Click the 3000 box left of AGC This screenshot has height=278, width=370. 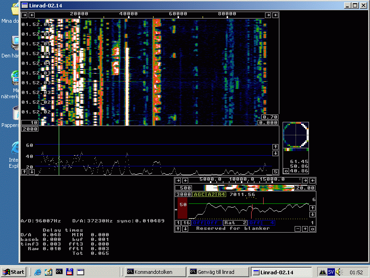pos(184,195)
